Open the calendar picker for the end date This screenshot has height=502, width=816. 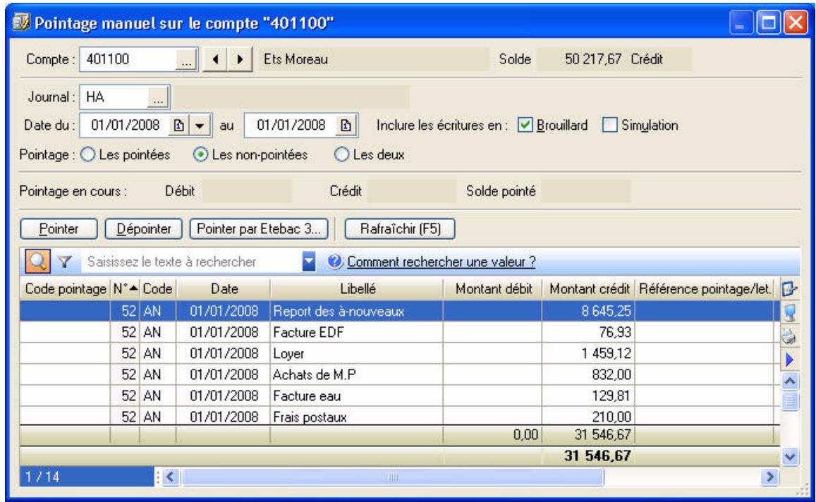pos(346,125)
